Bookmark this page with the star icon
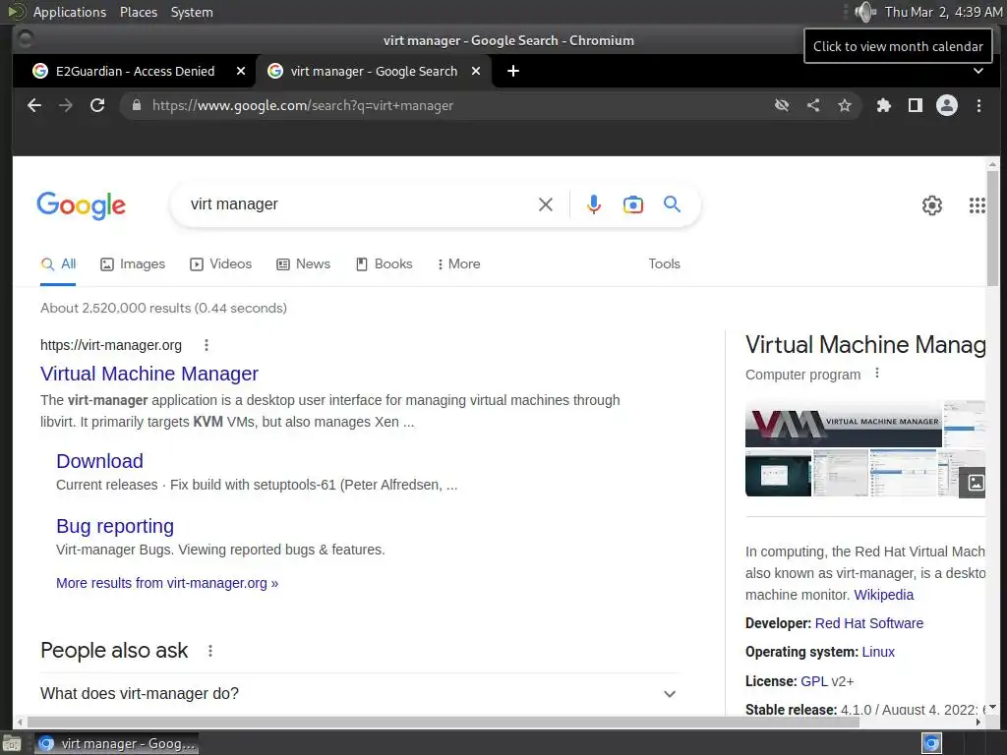 click(x=845, y=105)
